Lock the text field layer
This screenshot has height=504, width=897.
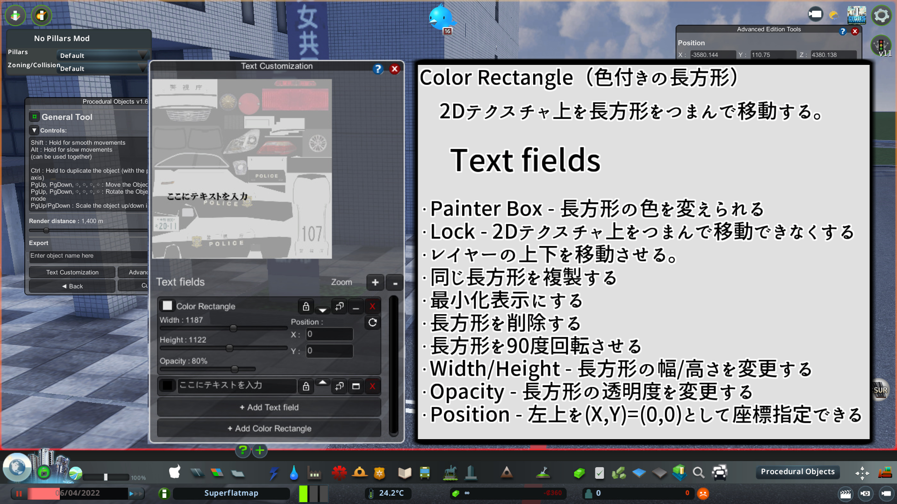point(306,386)
